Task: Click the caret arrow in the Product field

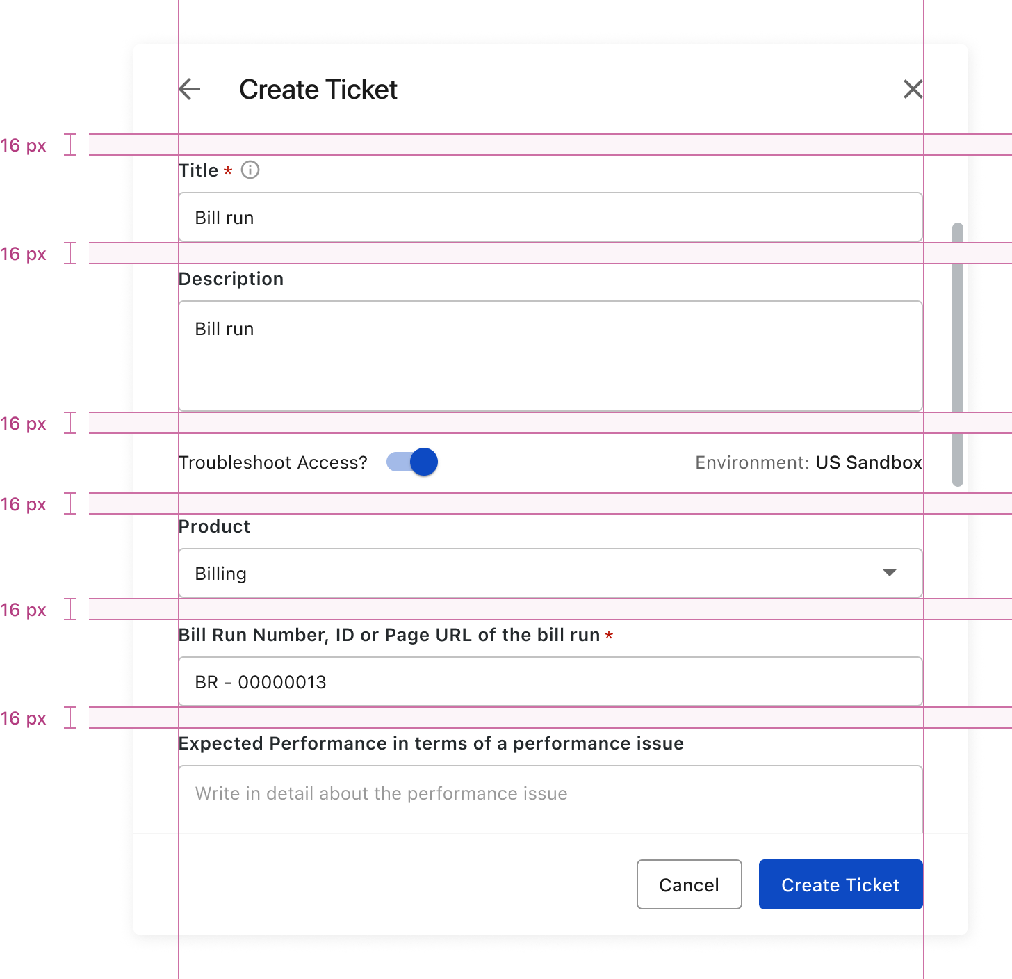Action: click(x=889, y=573)
